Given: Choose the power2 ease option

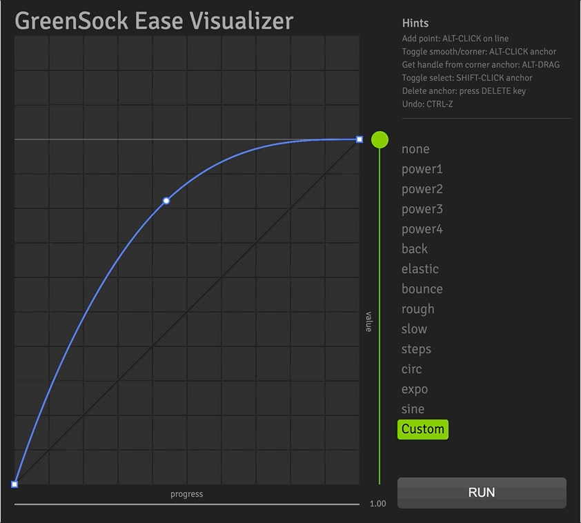Looking at the screenshot, I should click(x=422, y=189).
